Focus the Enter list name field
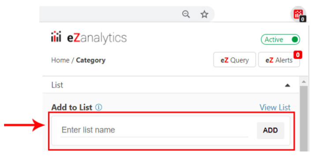Image resolution: width=317 pixels, height=160 pixels. coord(154,130)
